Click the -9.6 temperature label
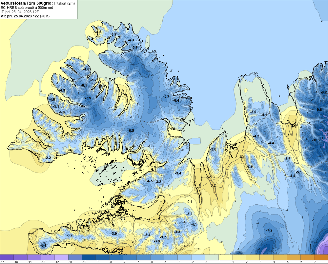 point(319,110)
